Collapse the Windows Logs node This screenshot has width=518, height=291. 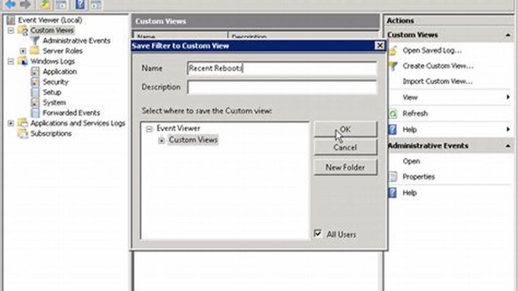(11, 61)
